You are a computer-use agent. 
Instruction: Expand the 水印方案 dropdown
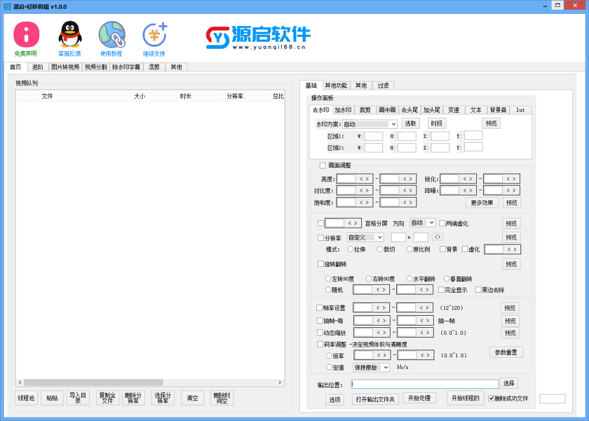coord(393,124)
